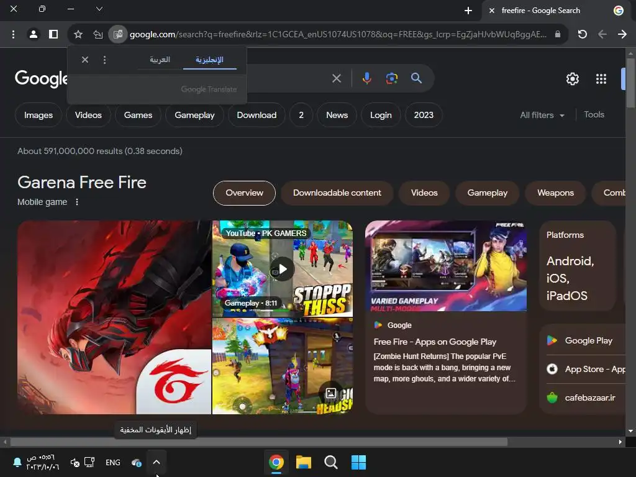Screen dimensions: 636x477
Task: Select the knowledge panel Gameplay tab
Action: [487, 193]
